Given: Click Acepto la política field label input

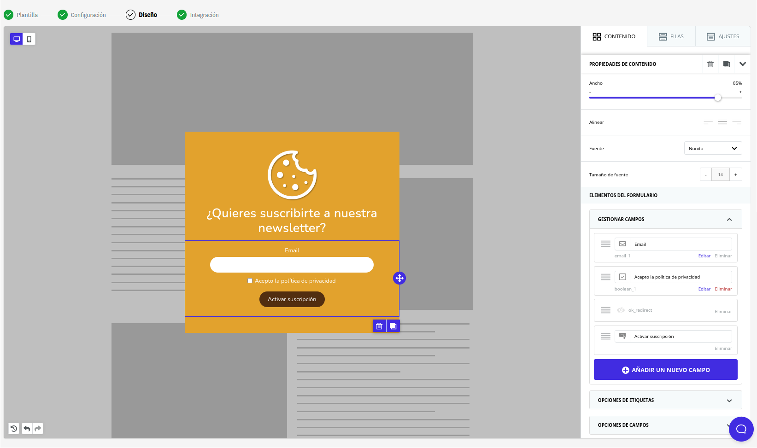Looking at the screenshot, I should [x=681, y=277].
